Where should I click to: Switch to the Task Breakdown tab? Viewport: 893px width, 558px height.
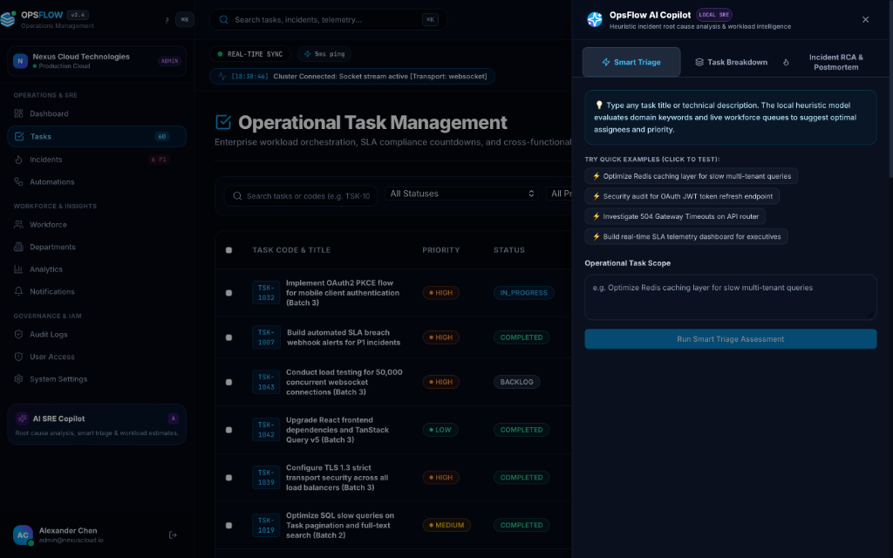pyautogui.click(x=732, y=62)
